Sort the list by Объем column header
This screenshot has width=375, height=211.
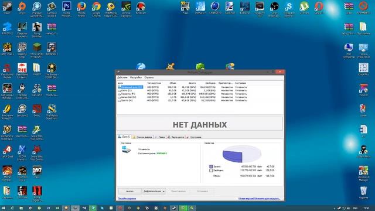click(173, 83)
